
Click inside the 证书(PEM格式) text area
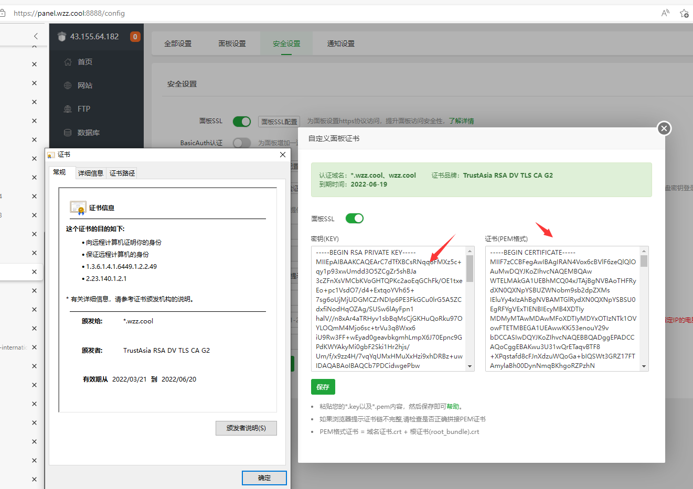pyautogui.click(x=563, y=309)
